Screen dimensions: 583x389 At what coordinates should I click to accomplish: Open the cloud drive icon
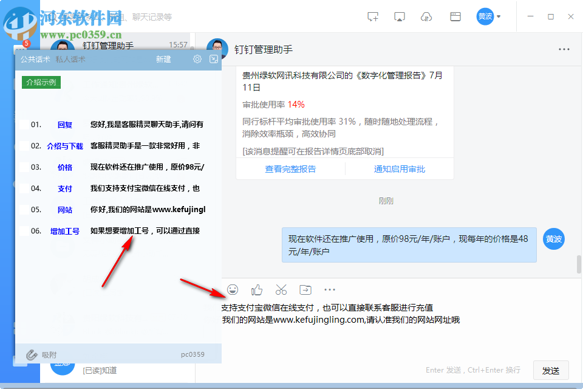point(426,17)
